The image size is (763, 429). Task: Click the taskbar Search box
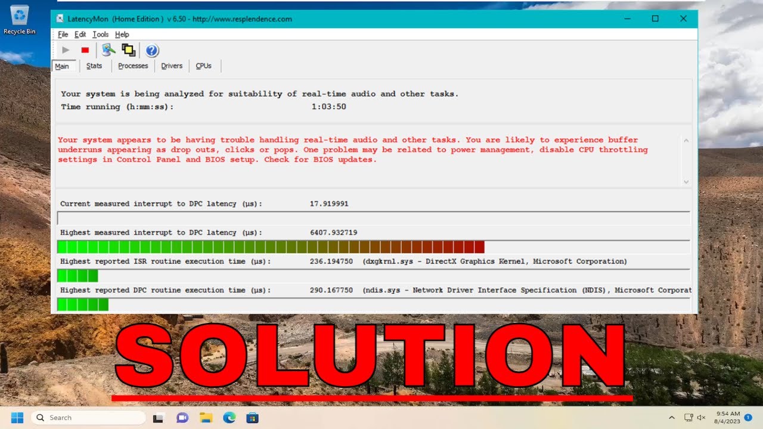click(x=88, y=418)
